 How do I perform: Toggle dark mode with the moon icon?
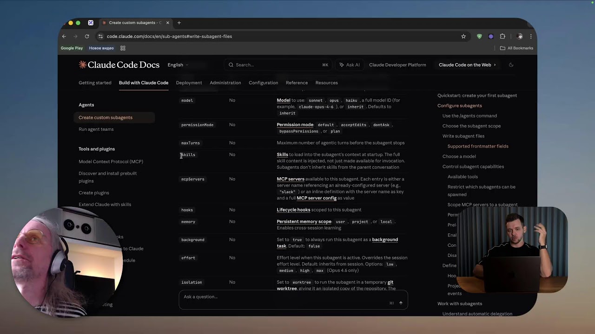(x=511, y=65)
